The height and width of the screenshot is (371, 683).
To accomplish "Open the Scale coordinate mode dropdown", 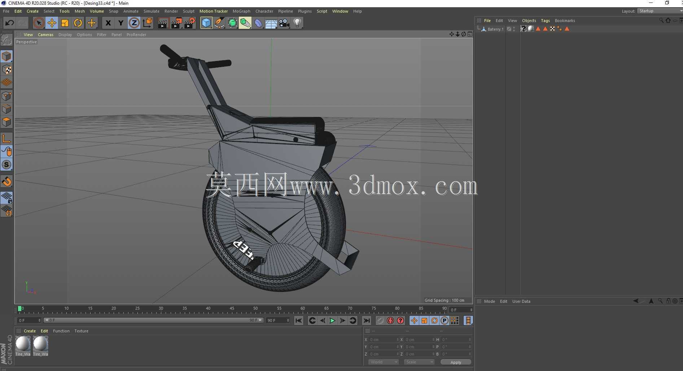I will (x=419, y=362).
